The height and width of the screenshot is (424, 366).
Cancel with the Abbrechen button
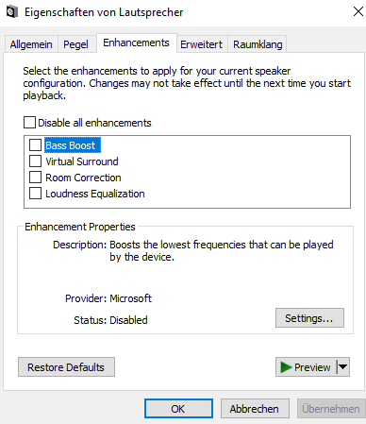(255, 409)
